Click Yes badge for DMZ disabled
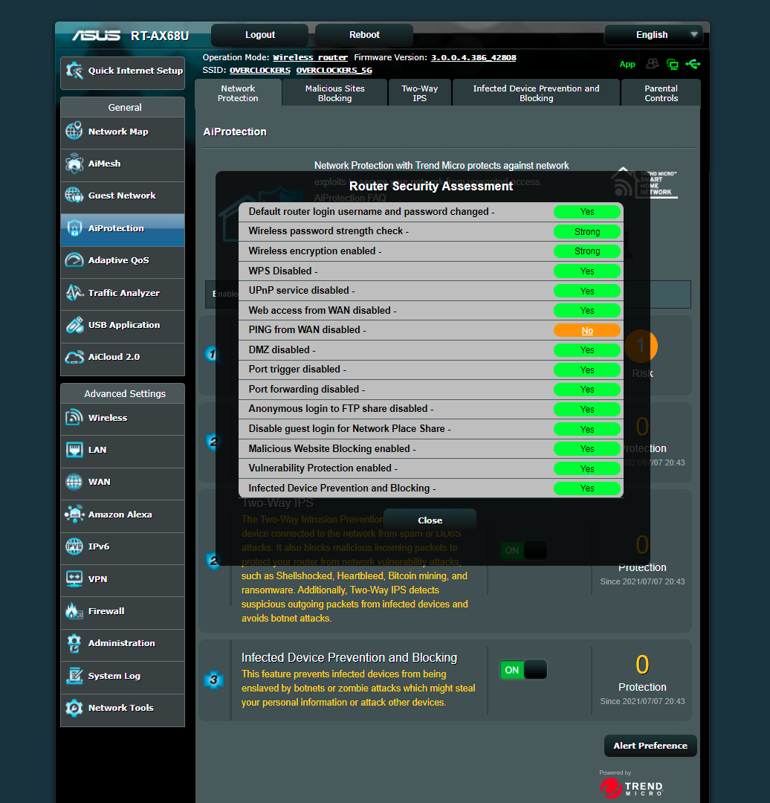 coord(587,350)
